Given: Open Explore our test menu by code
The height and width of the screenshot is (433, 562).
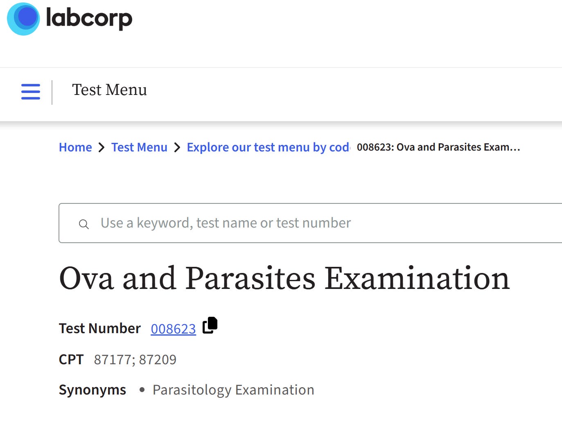Looking at the screenshot, I should pyautogui.click(x=269, y=147).
